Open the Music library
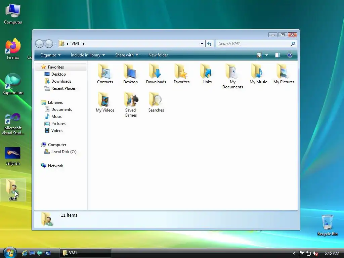Image resolution: width=344 pixels, height=258 pixels. pos(56,117)
